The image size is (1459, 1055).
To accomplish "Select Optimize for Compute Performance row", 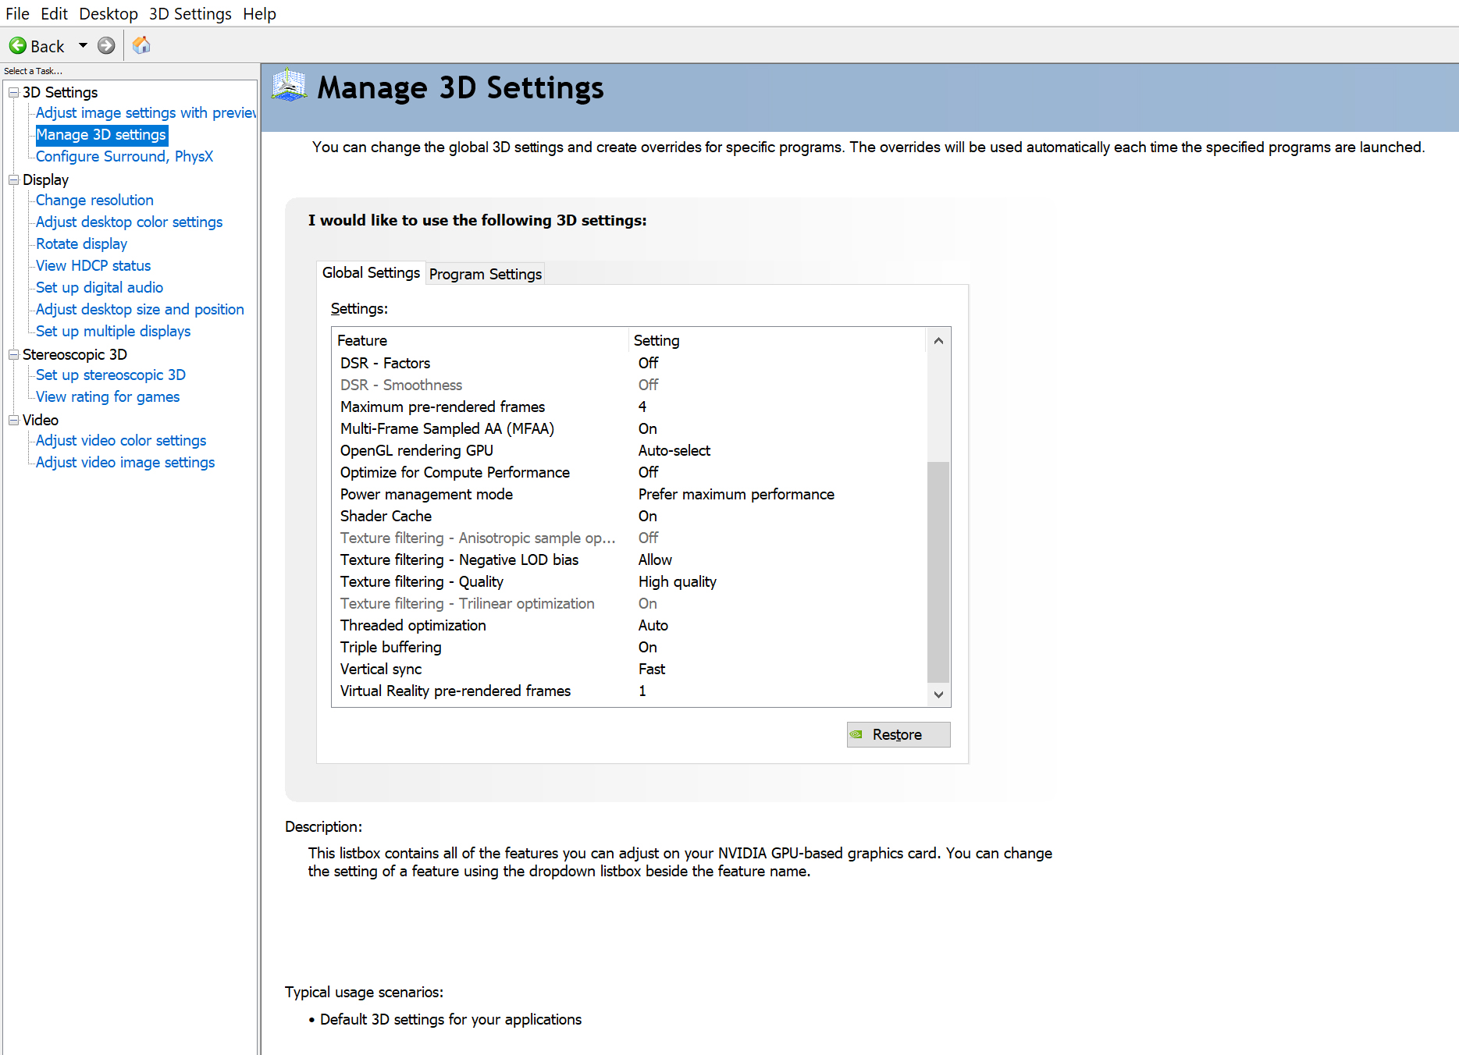I will 629,472.
